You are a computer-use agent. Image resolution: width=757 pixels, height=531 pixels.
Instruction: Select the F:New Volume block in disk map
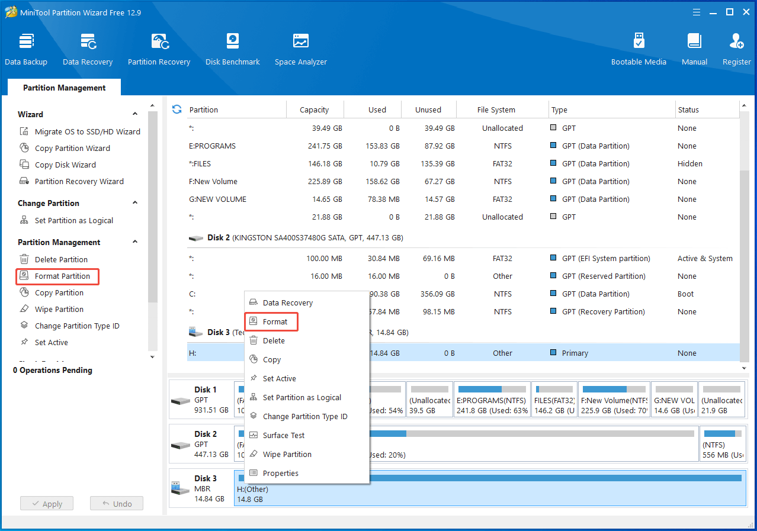(x=614, y=400)
